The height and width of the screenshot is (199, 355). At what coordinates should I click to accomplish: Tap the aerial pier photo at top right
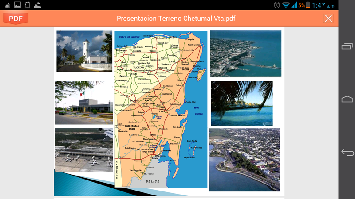(245, 54)
